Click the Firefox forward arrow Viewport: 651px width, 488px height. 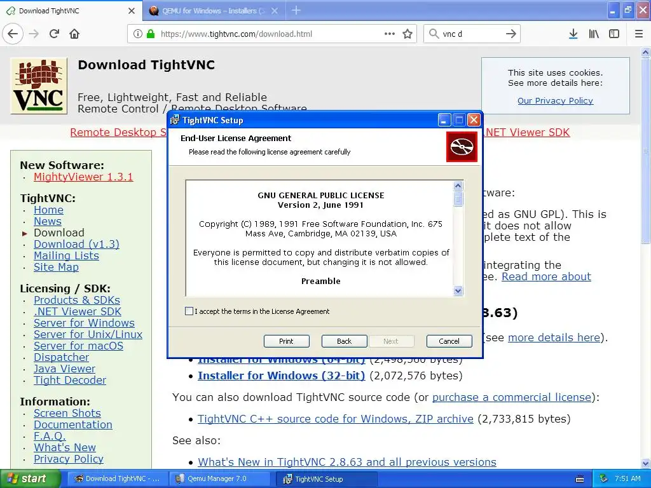coord(34,34)
